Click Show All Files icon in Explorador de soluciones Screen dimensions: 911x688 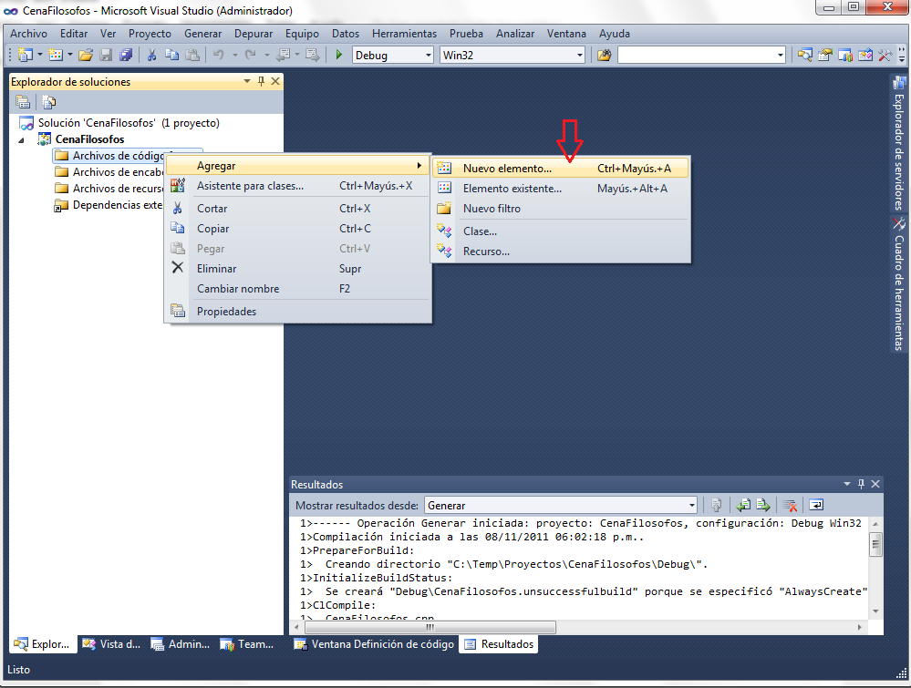click(x=48, y=102)
